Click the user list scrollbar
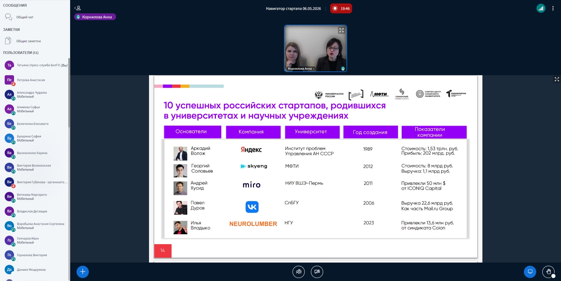This screenshot has width=561, height=281. click(69, 93)
